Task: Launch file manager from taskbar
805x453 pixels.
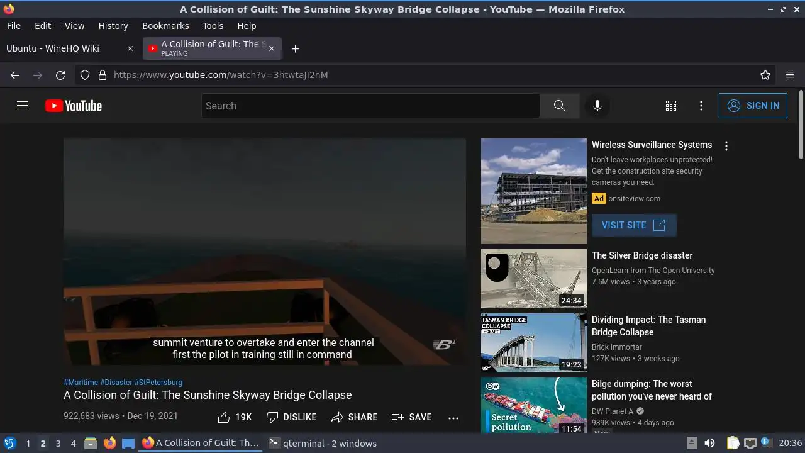Action: (x=91, y=443)
